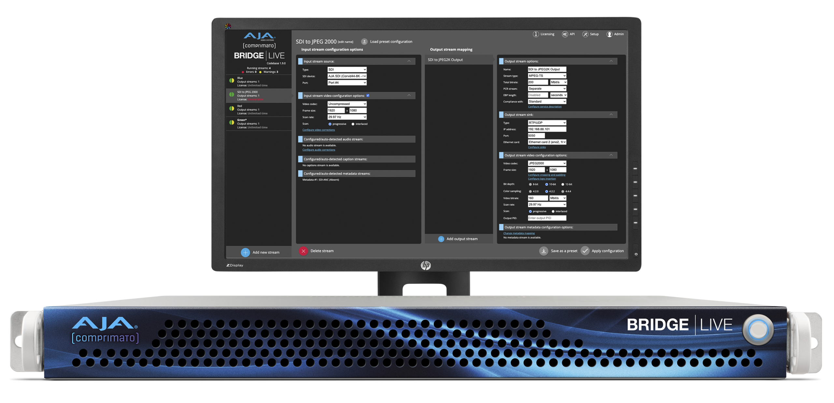
Task: Open the API gears icon
Action: click(565, 34)
